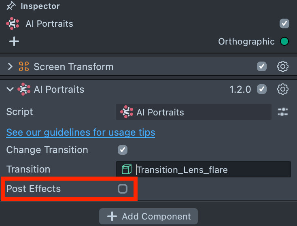Collapse the AI Portraits component section
The image size is (297, 226).
10,90
